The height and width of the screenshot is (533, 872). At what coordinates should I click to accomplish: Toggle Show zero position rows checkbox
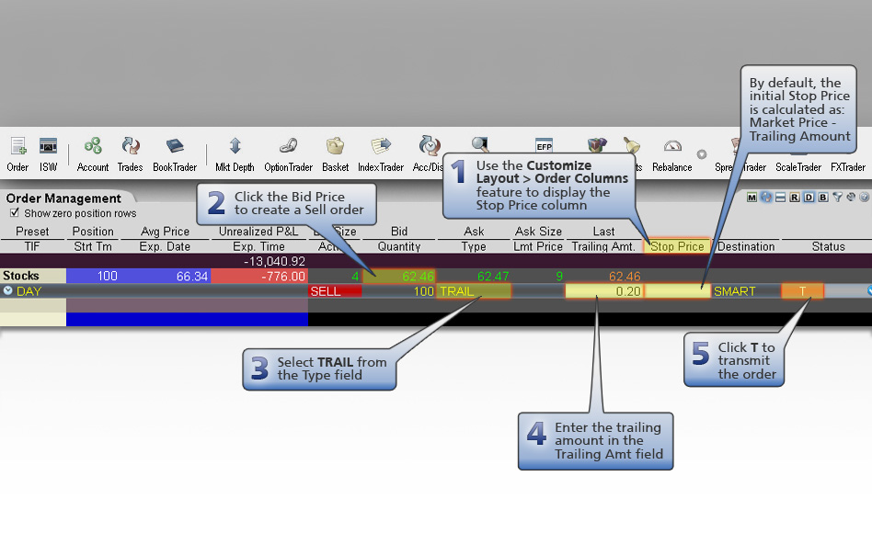[x=15, y=213]
